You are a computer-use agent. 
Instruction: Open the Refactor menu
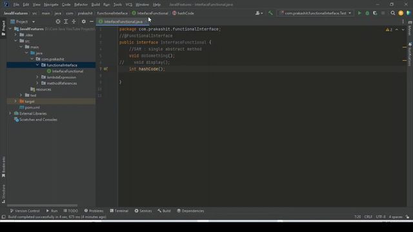point(81,5)
